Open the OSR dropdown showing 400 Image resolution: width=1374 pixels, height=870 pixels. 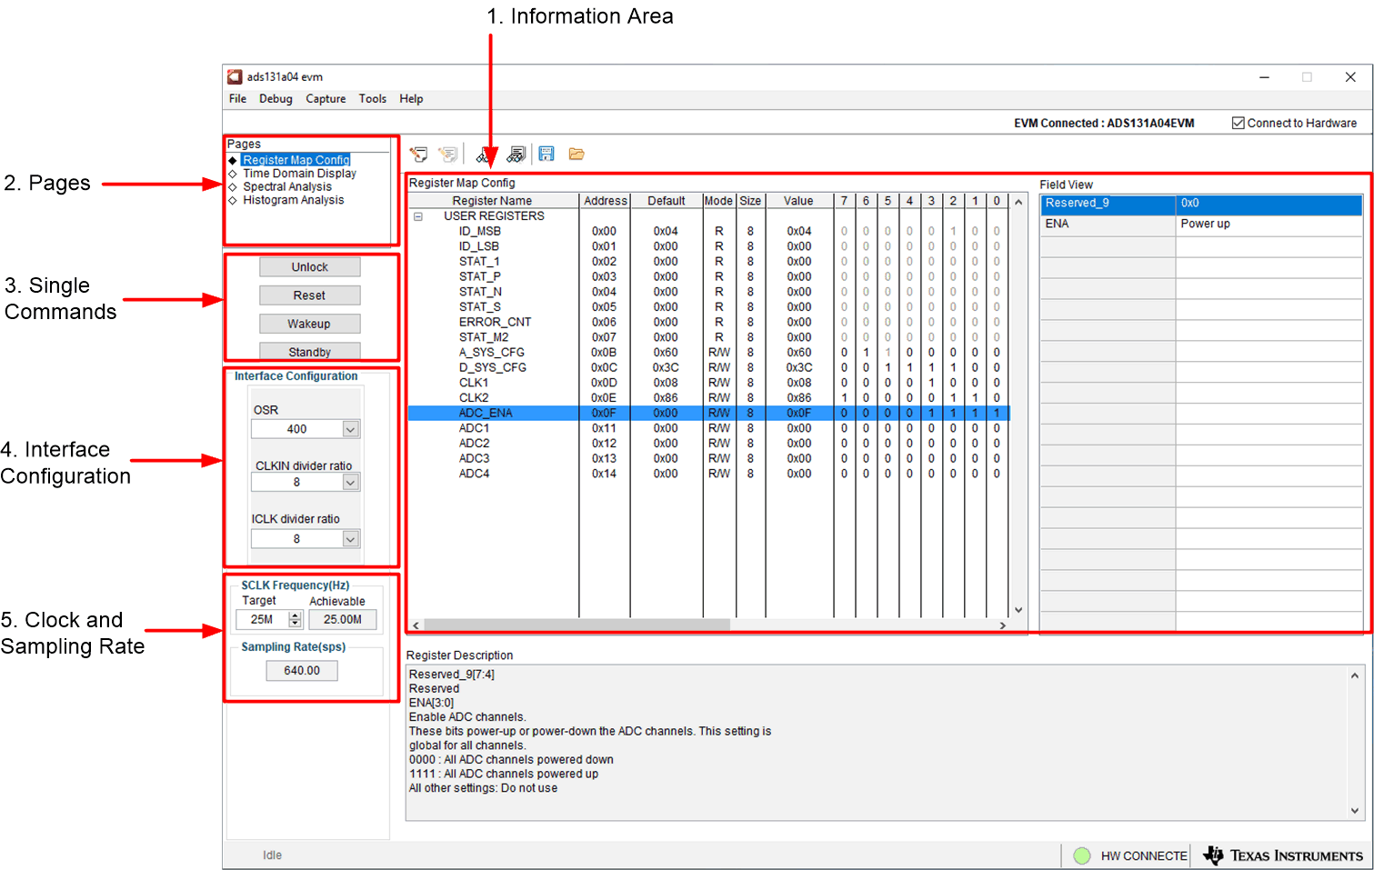point(350,429)
